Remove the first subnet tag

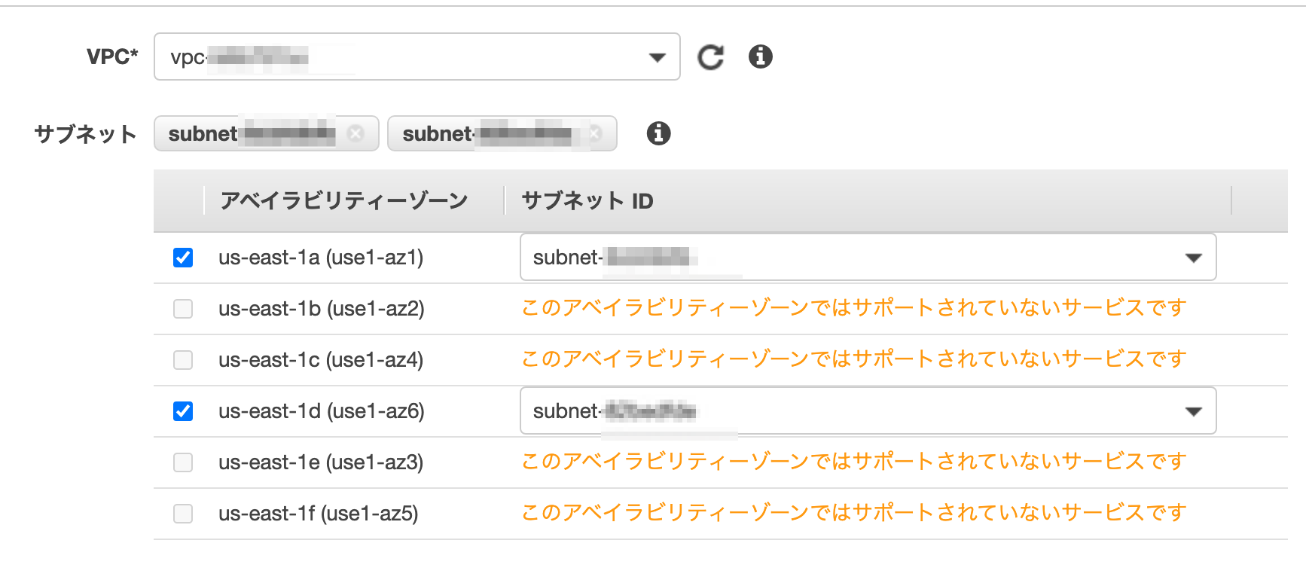(355, 133)
